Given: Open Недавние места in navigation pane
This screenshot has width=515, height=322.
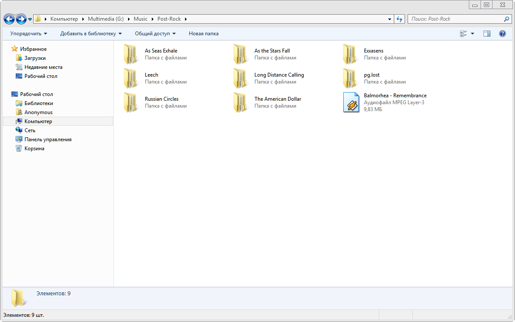Looking at the screenshot, I should point(44,67).
